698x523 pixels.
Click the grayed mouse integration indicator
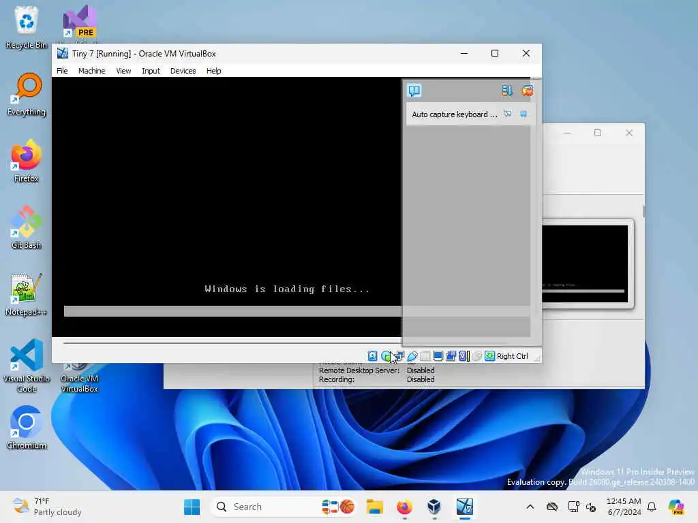pyautogui.click(x=476, y=355)
